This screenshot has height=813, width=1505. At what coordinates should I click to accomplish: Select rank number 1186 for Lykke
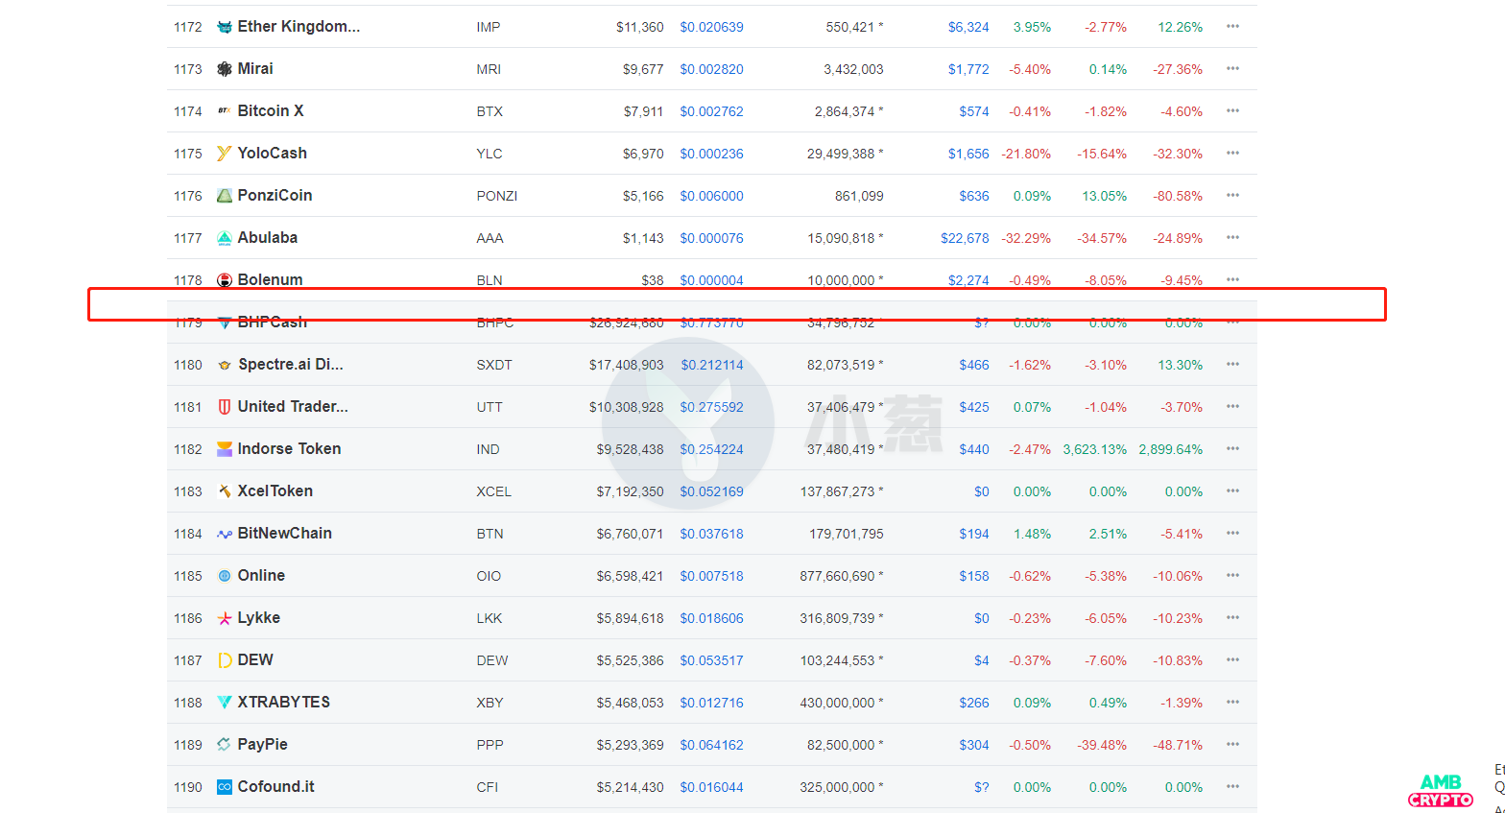pyautogui.click(x=188, y=618)
